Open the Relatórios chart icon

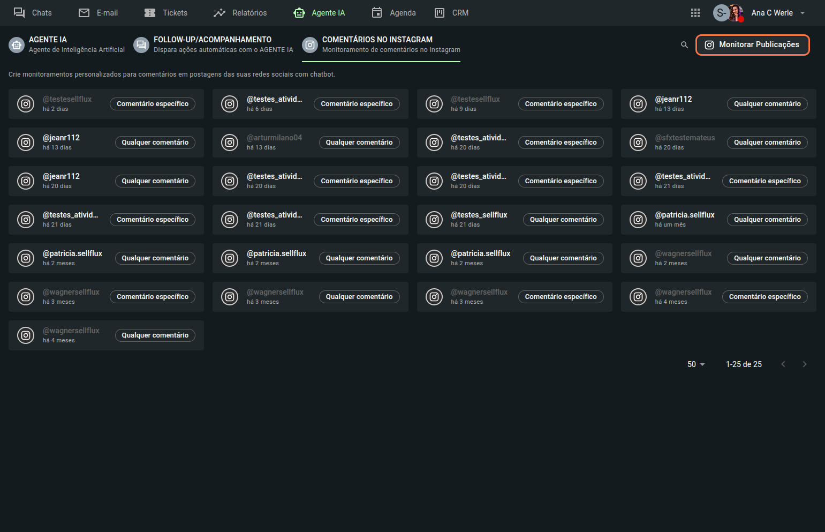point(220,13)
